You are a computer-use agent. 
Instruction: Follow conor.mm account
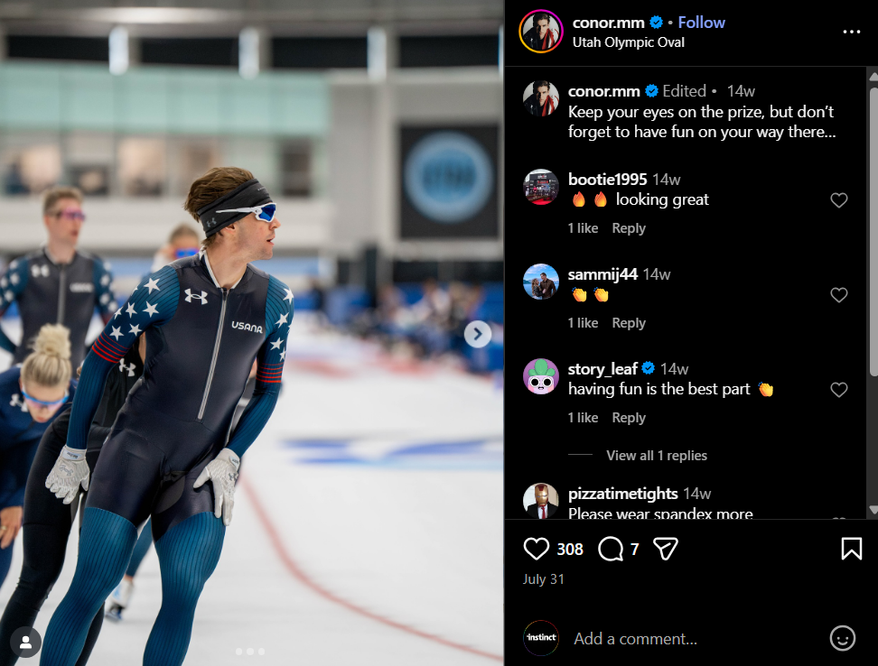coord(701,23)
